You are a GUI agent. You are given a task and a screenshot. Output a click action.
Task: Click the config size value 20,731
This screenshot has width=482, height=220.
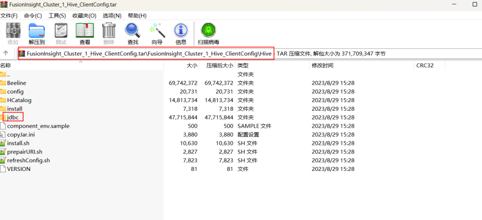coord(189,91)
